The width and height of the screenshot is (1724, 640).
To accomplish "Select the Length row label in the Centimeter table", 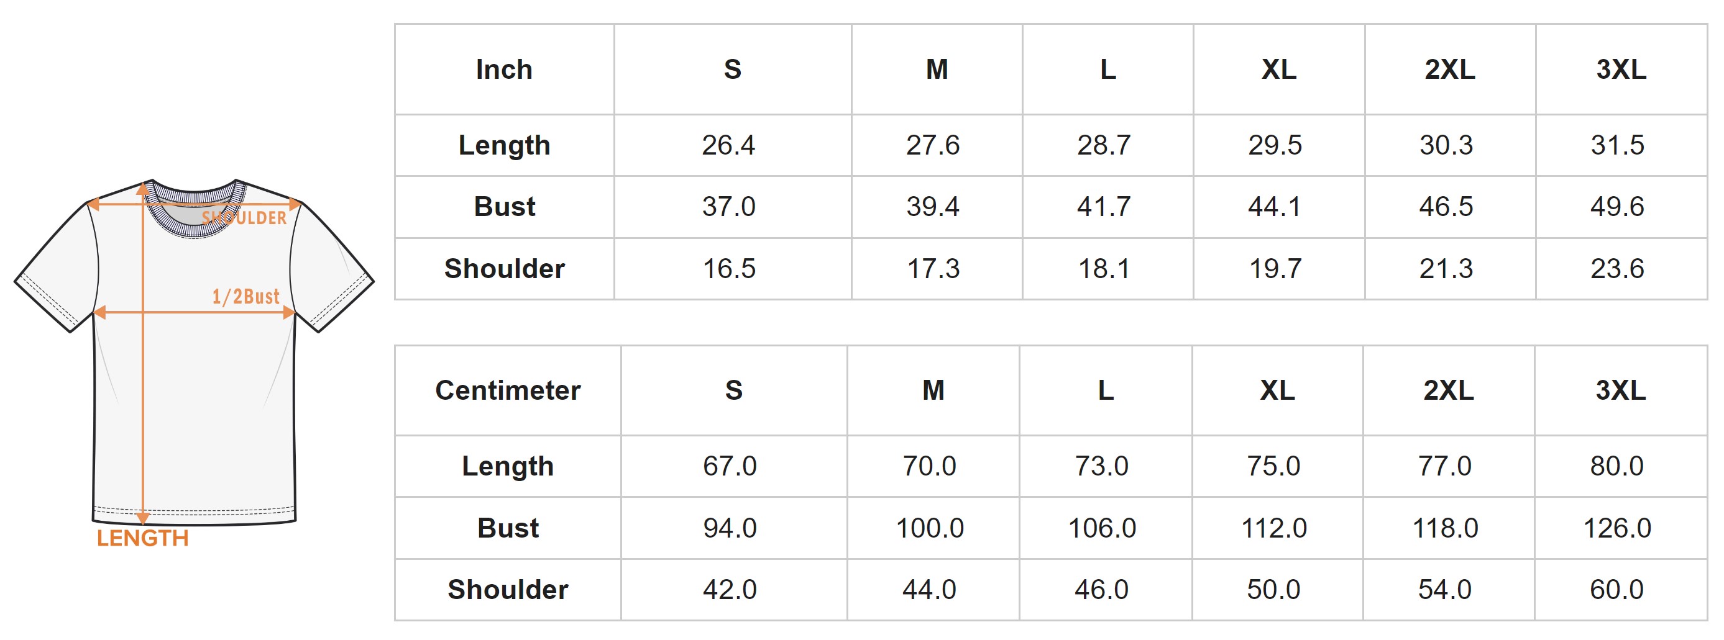I will tap(508, 466).
